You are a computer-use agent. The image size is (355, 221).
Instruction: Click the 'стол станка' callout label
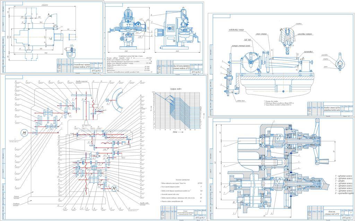tap(261, 34)
